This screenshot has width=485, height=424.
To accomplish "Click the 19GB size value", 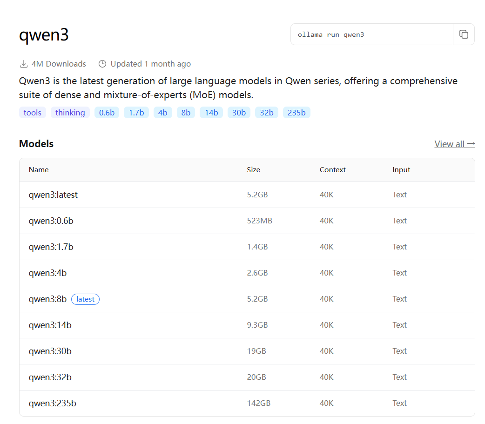I will (256, 351).
